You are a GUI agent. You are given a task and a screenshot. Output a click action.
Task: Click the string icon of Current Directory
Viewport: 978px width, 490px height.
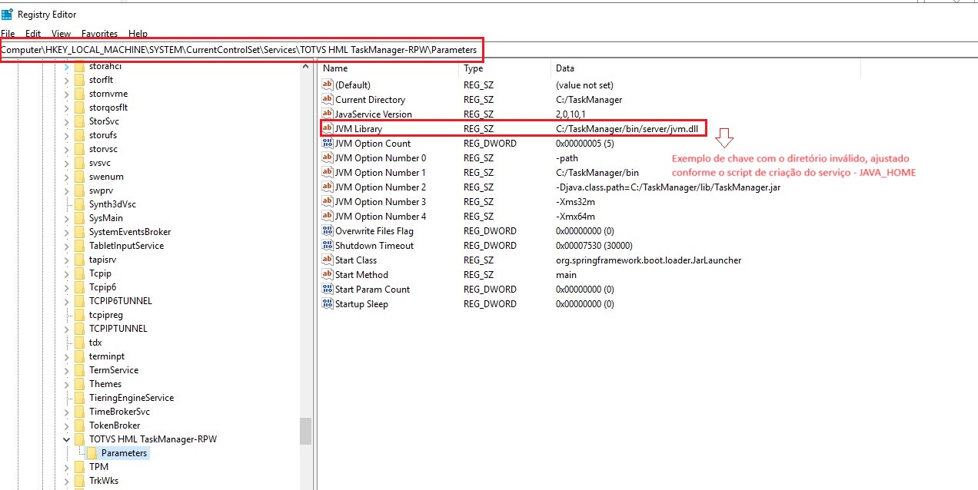[328, 100]
